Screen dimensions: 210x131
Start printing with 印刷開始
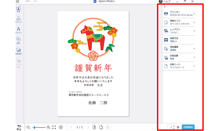[188, 127]
